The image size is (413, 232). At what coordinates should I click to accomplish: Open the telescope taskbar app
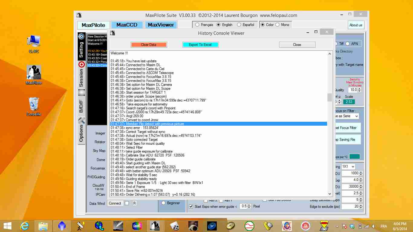[80, 226]
